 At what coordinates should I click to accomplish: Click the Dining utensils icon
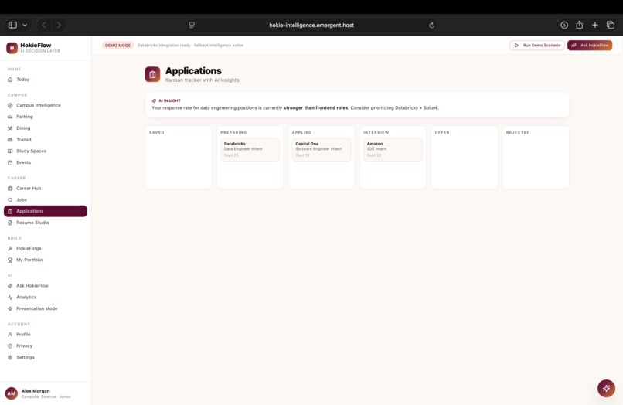coord(10,128)
